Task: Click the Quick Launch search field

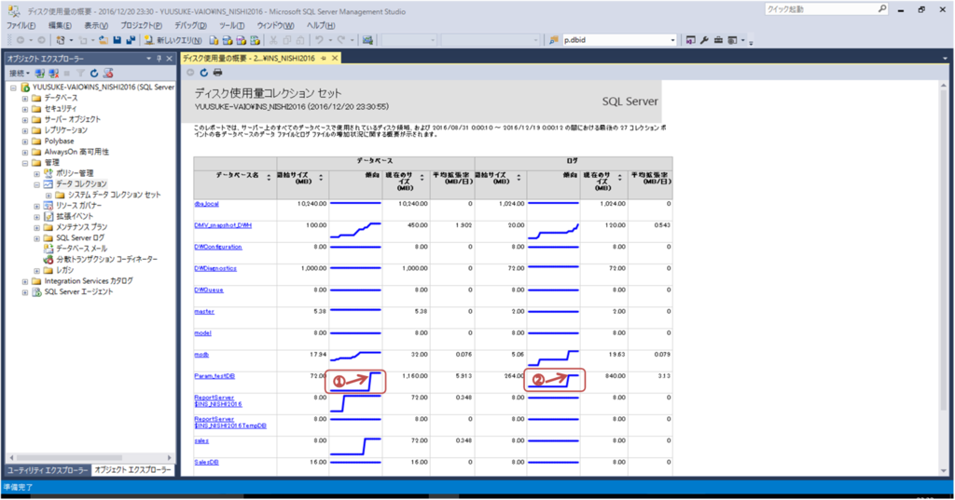Action: coord(826,9)
